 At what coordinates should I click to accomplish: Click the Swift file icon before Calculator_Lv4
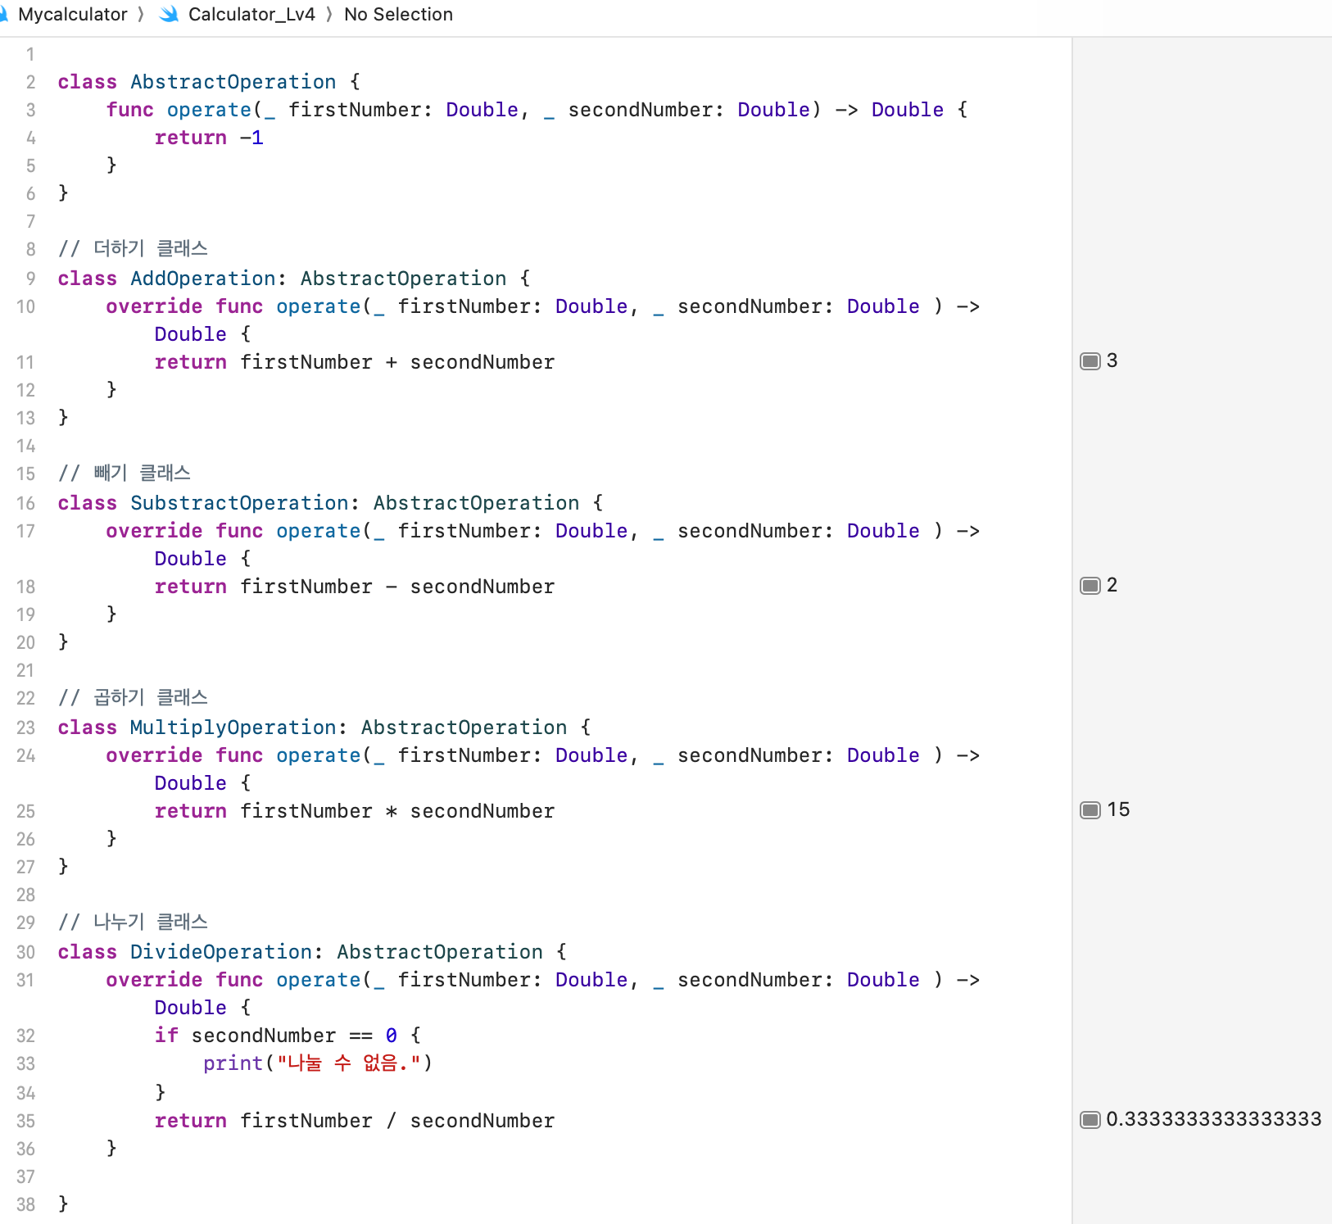pyautogui.click(x=170, y=15)
